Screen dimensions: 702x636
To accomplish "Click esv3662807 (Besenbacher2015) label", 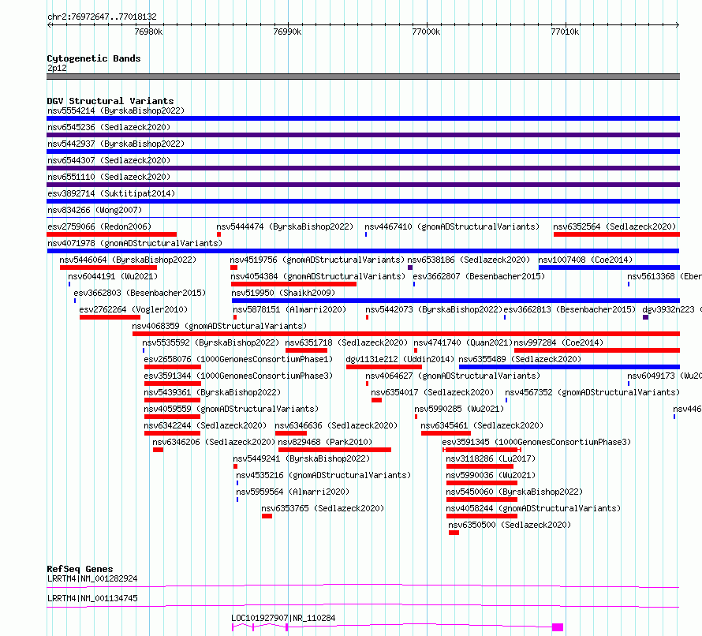I will coord(479,276).
